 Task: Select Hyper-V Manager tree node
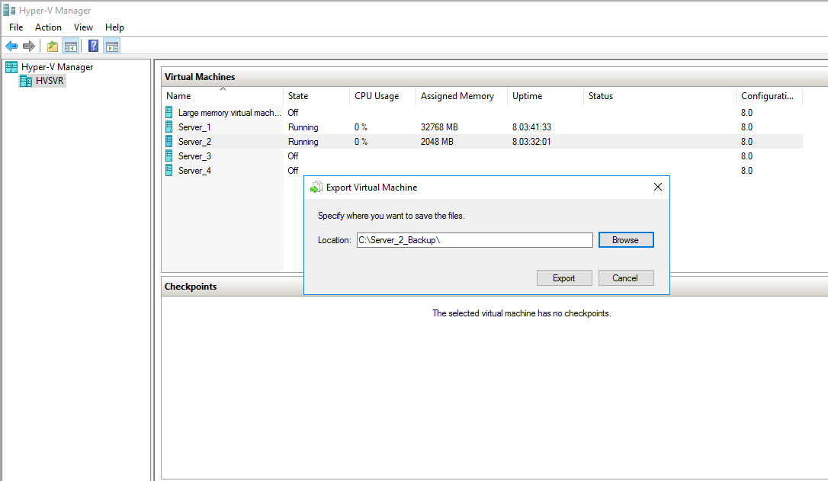[x=57, y=67]
